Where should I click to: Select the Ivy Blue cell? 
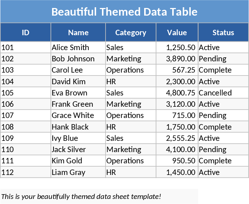pyautogui.click(x=78, y=138)
